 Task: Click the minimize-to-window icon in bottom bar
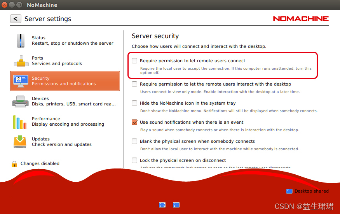pos(176,205)
